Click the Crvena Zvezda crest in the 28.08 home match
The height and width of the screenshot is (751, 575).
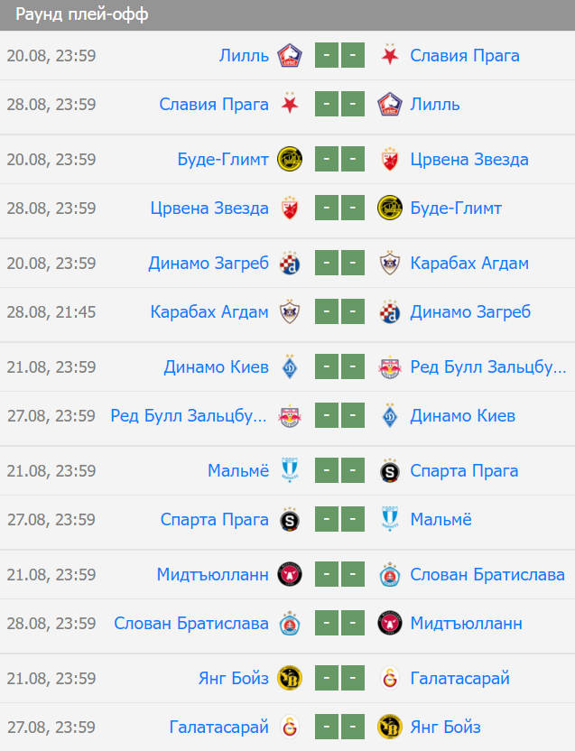point(290,208)
